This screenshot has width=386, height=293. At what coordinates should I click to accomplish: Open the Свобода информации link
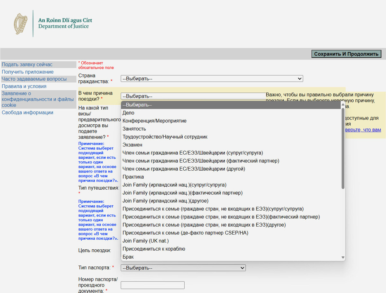click(x=28, y=112)
